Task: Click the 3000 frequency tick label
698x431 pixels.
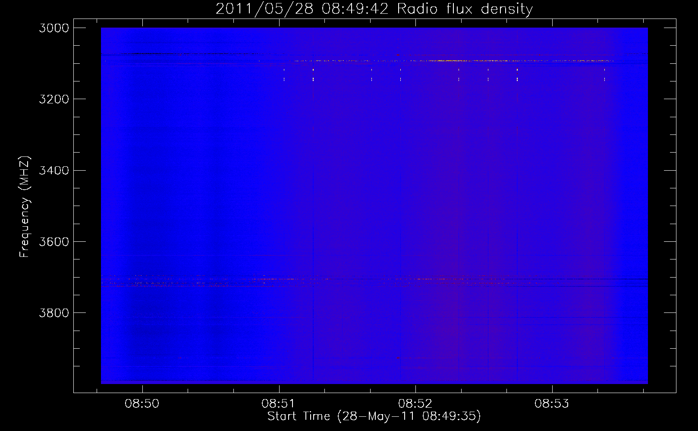Action: click(54, 28)
